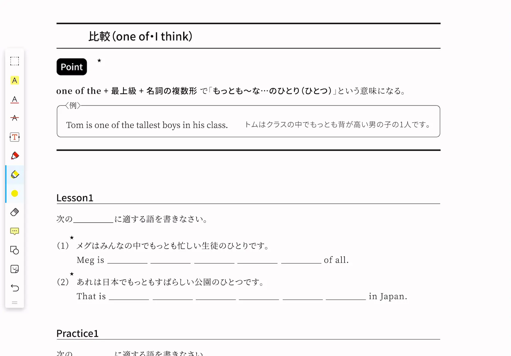
Task: Open the yellow color swatch picker
Action: (15, 193)
